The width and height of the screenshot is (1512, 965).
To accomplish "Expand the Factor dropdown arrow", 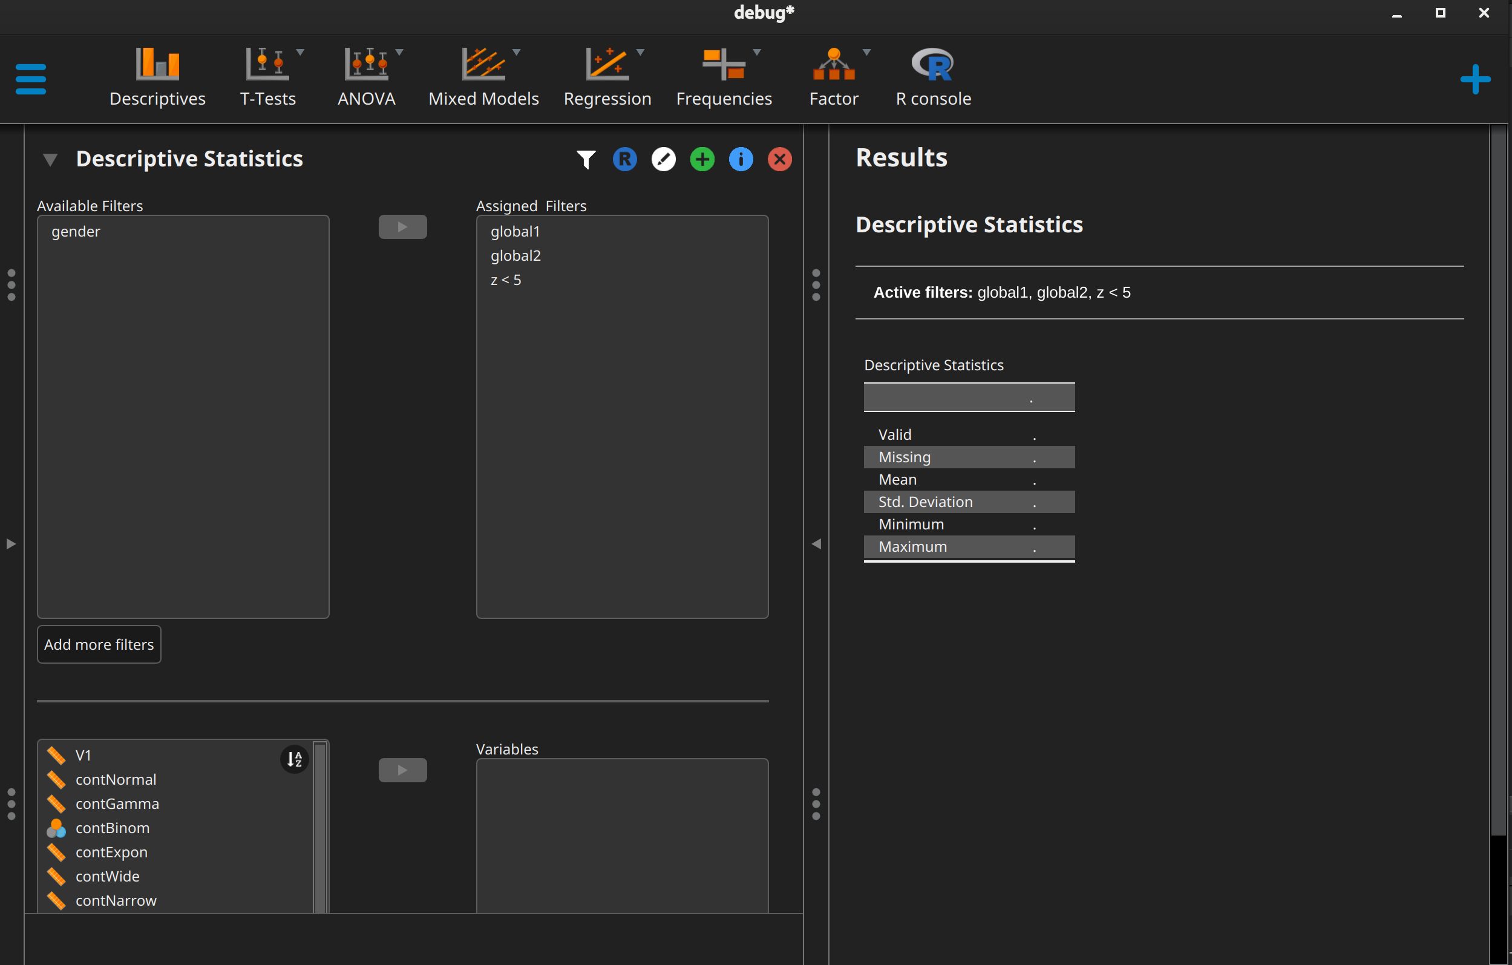I will [868, 53].
